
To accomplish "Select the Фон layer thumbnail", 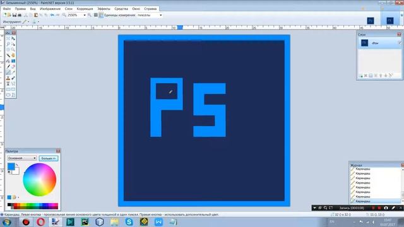I will click(364, 43).
